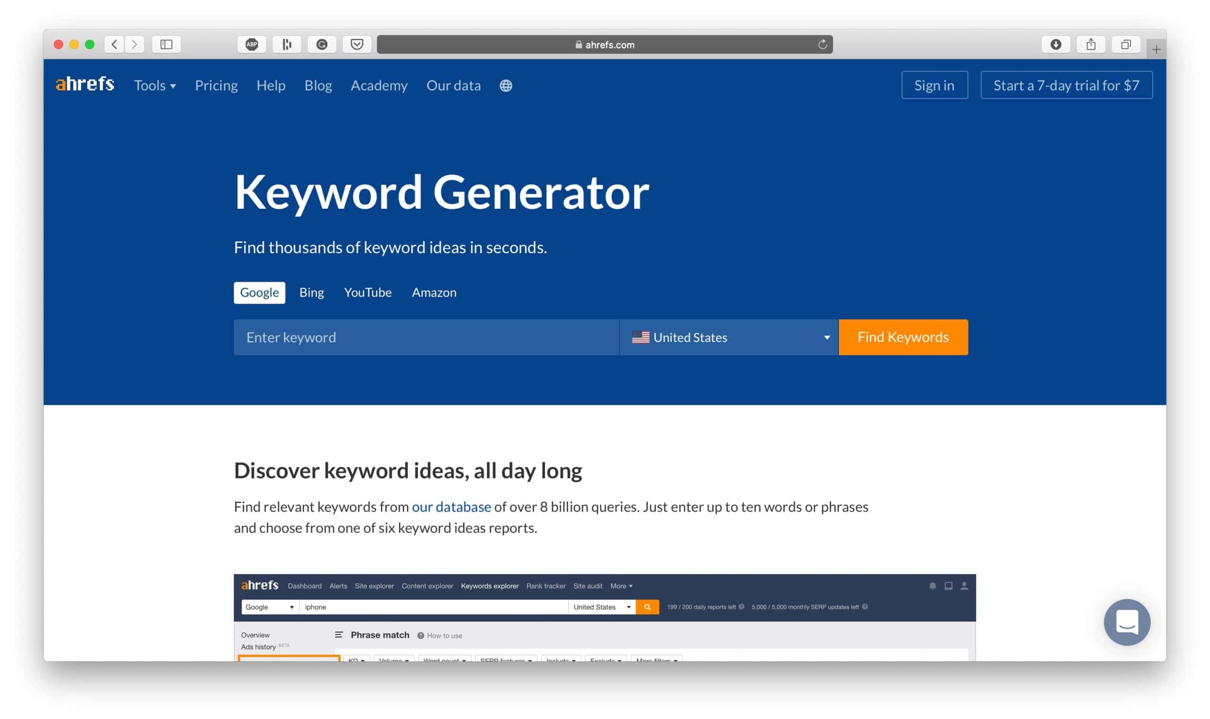Click Dashboard in the preview navigation
This screenshot has height=719, width=1210.
pyautogui.click(x=304, y=586)
